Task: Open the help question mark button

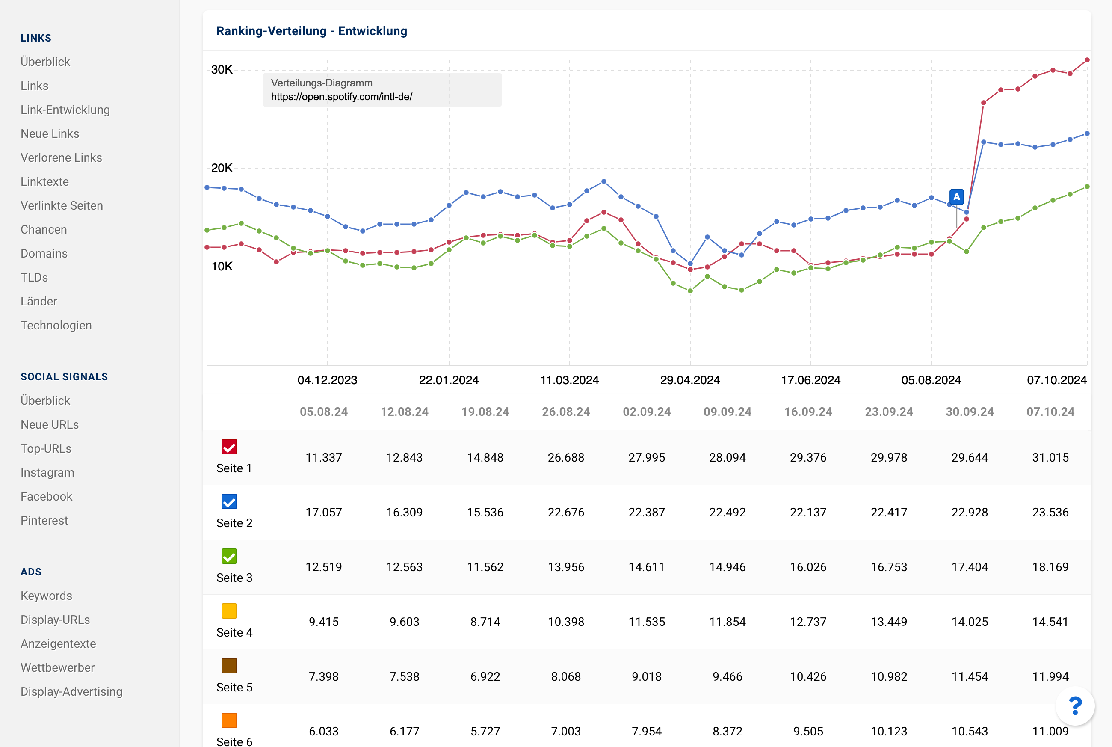Action: point(1075,705)
